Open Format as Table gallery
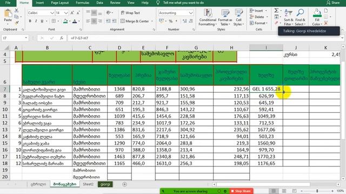Viewport: 346px width, 194px height. point(225,17)
